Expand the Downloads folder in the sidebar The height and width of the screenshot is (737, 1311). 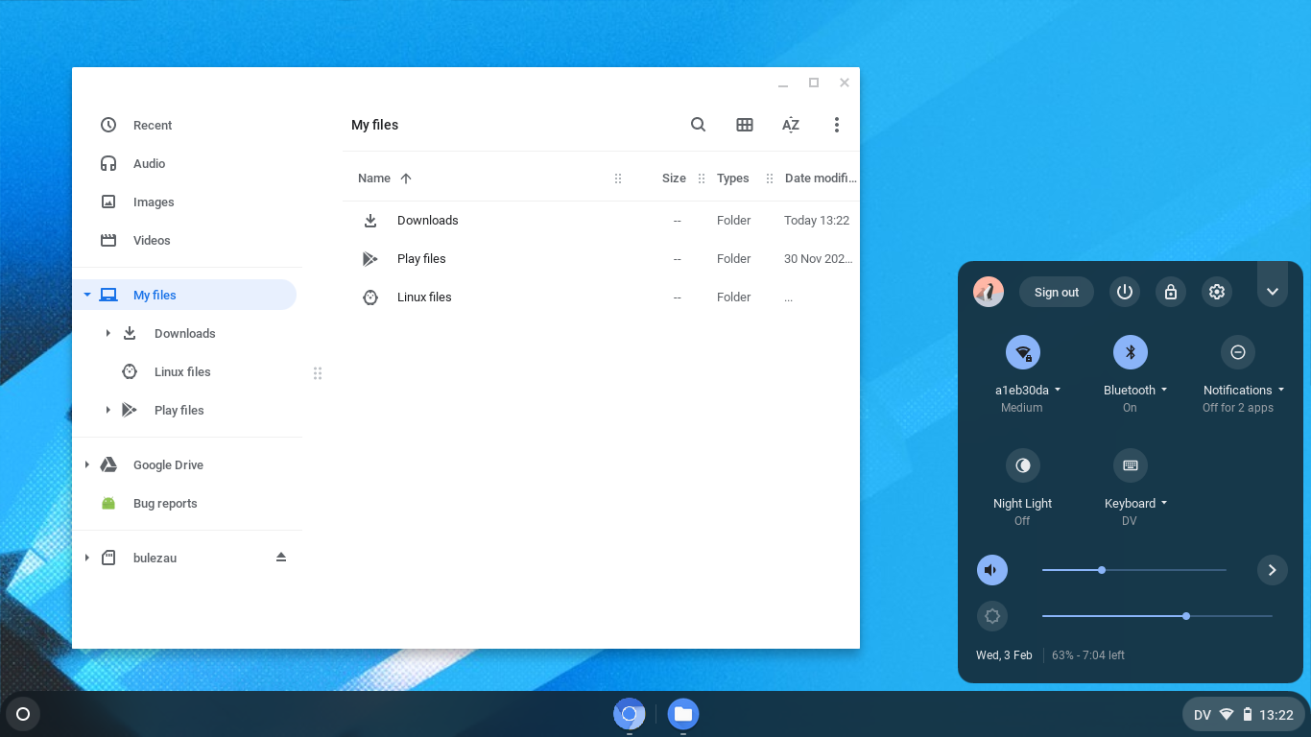click(x=107, y=333)
